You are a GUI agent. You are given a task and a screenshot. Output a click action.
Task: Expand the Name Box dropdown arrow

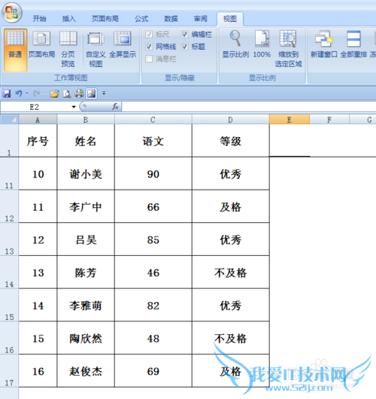coord(74,107)
